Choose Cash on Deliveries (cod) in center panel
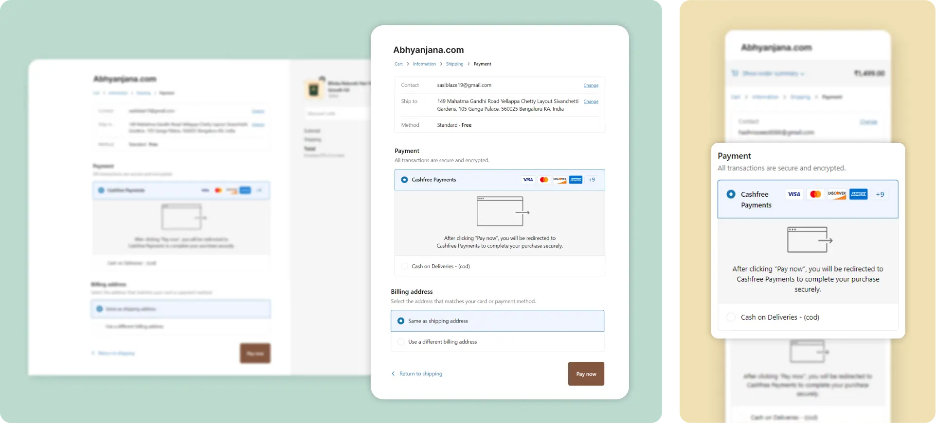The image size is (936, 423). tap(404, 266)
